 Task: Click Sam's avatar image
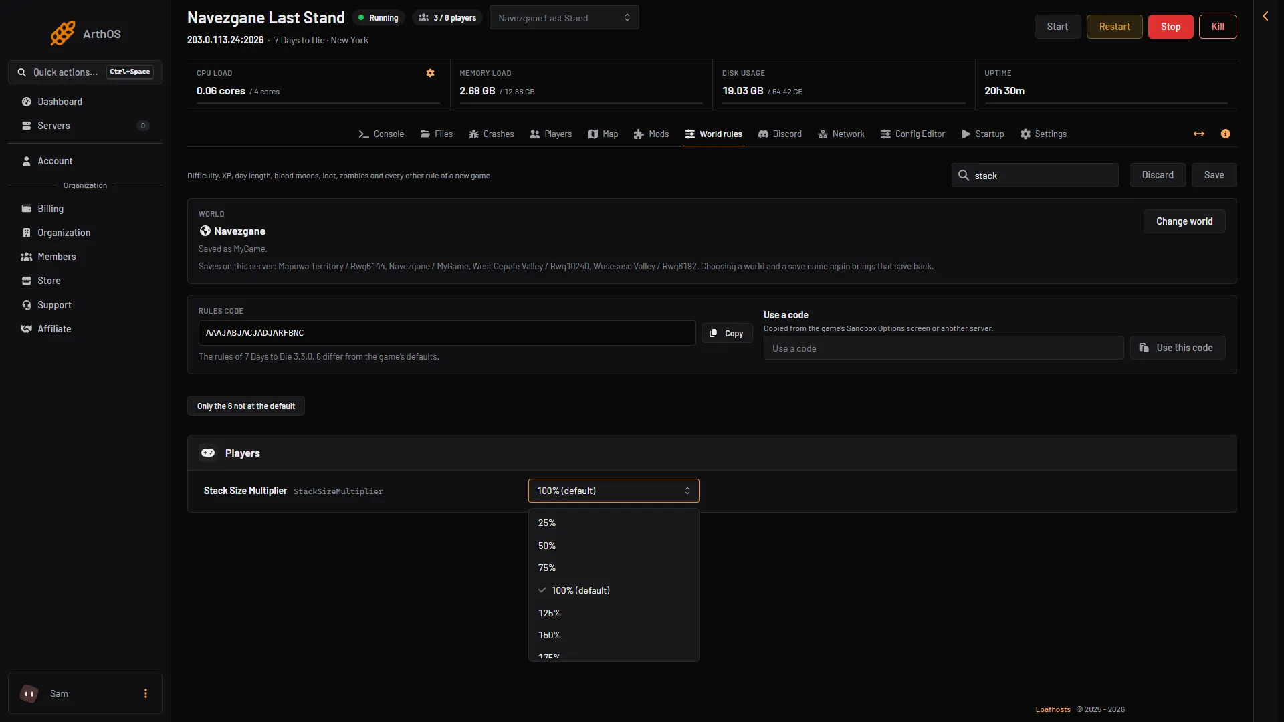click(x=29, y=693)
